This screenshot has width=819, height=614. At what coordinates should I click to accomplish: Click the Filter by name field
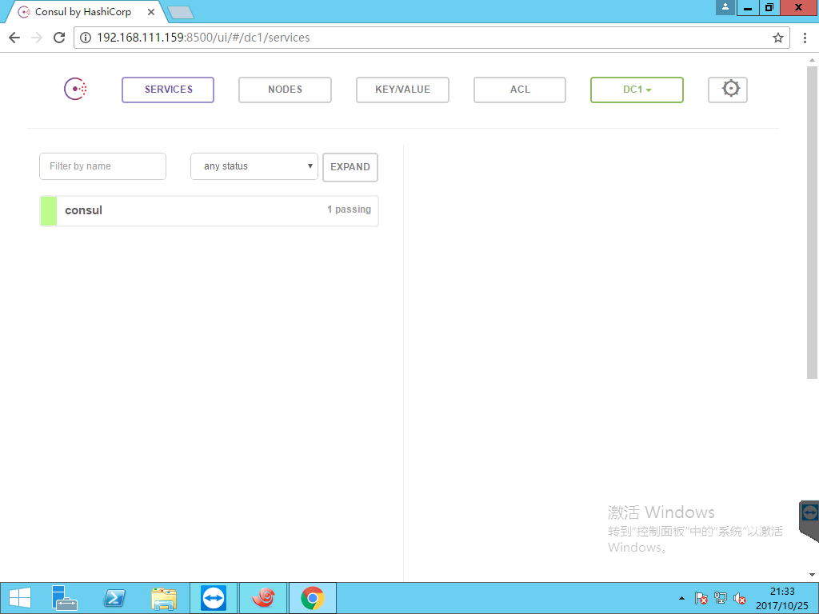point(102,166)
